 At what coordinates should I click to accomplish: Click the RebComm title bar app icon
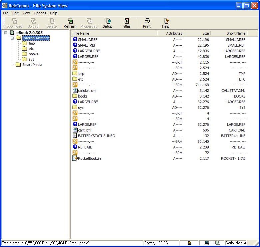(x=5, y=5)
